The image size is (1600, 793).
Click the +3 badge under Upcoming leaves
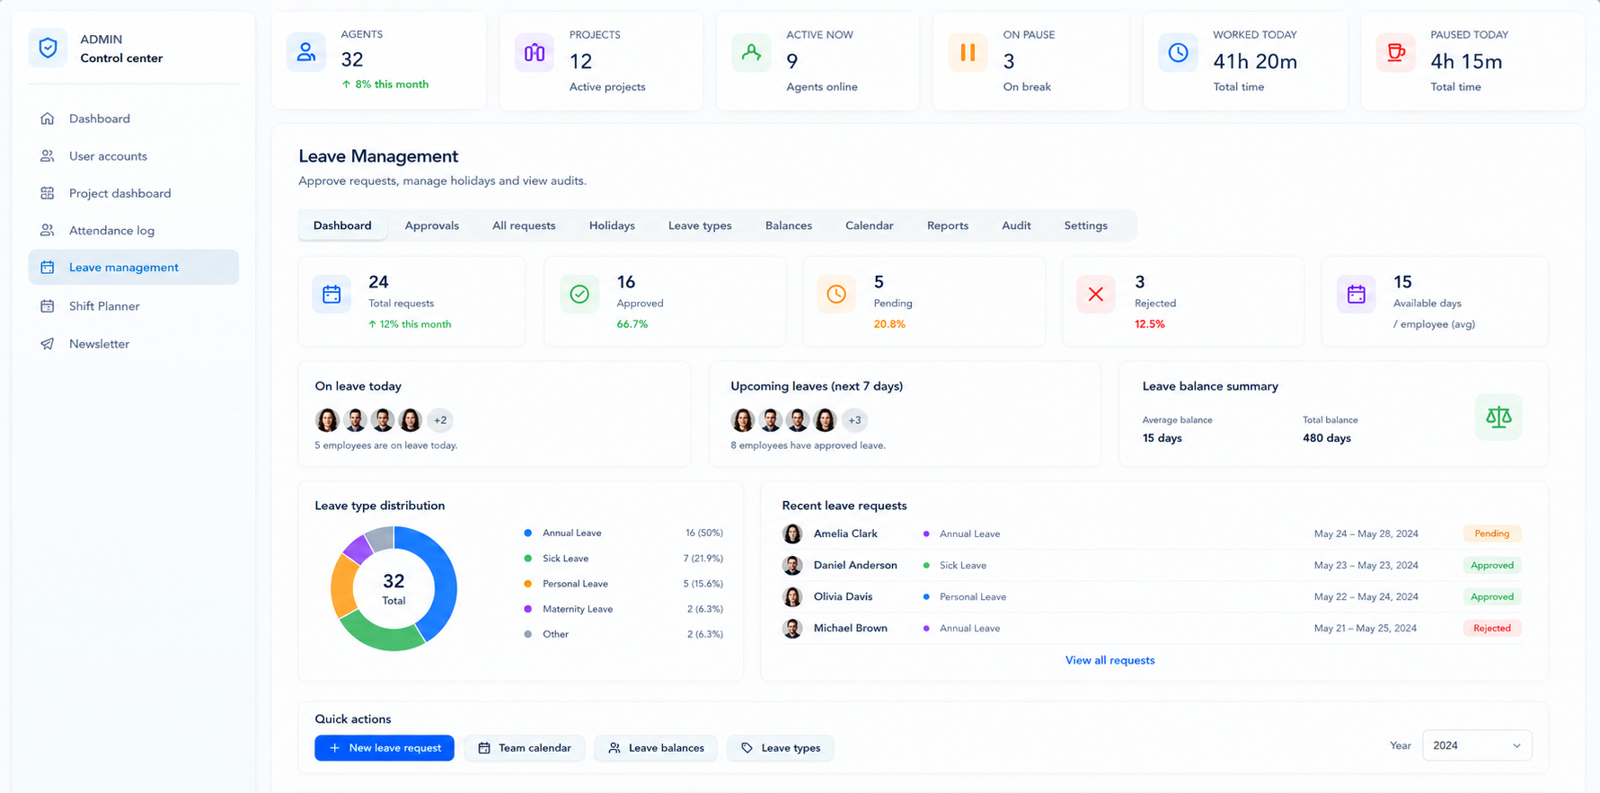point(854,420)
